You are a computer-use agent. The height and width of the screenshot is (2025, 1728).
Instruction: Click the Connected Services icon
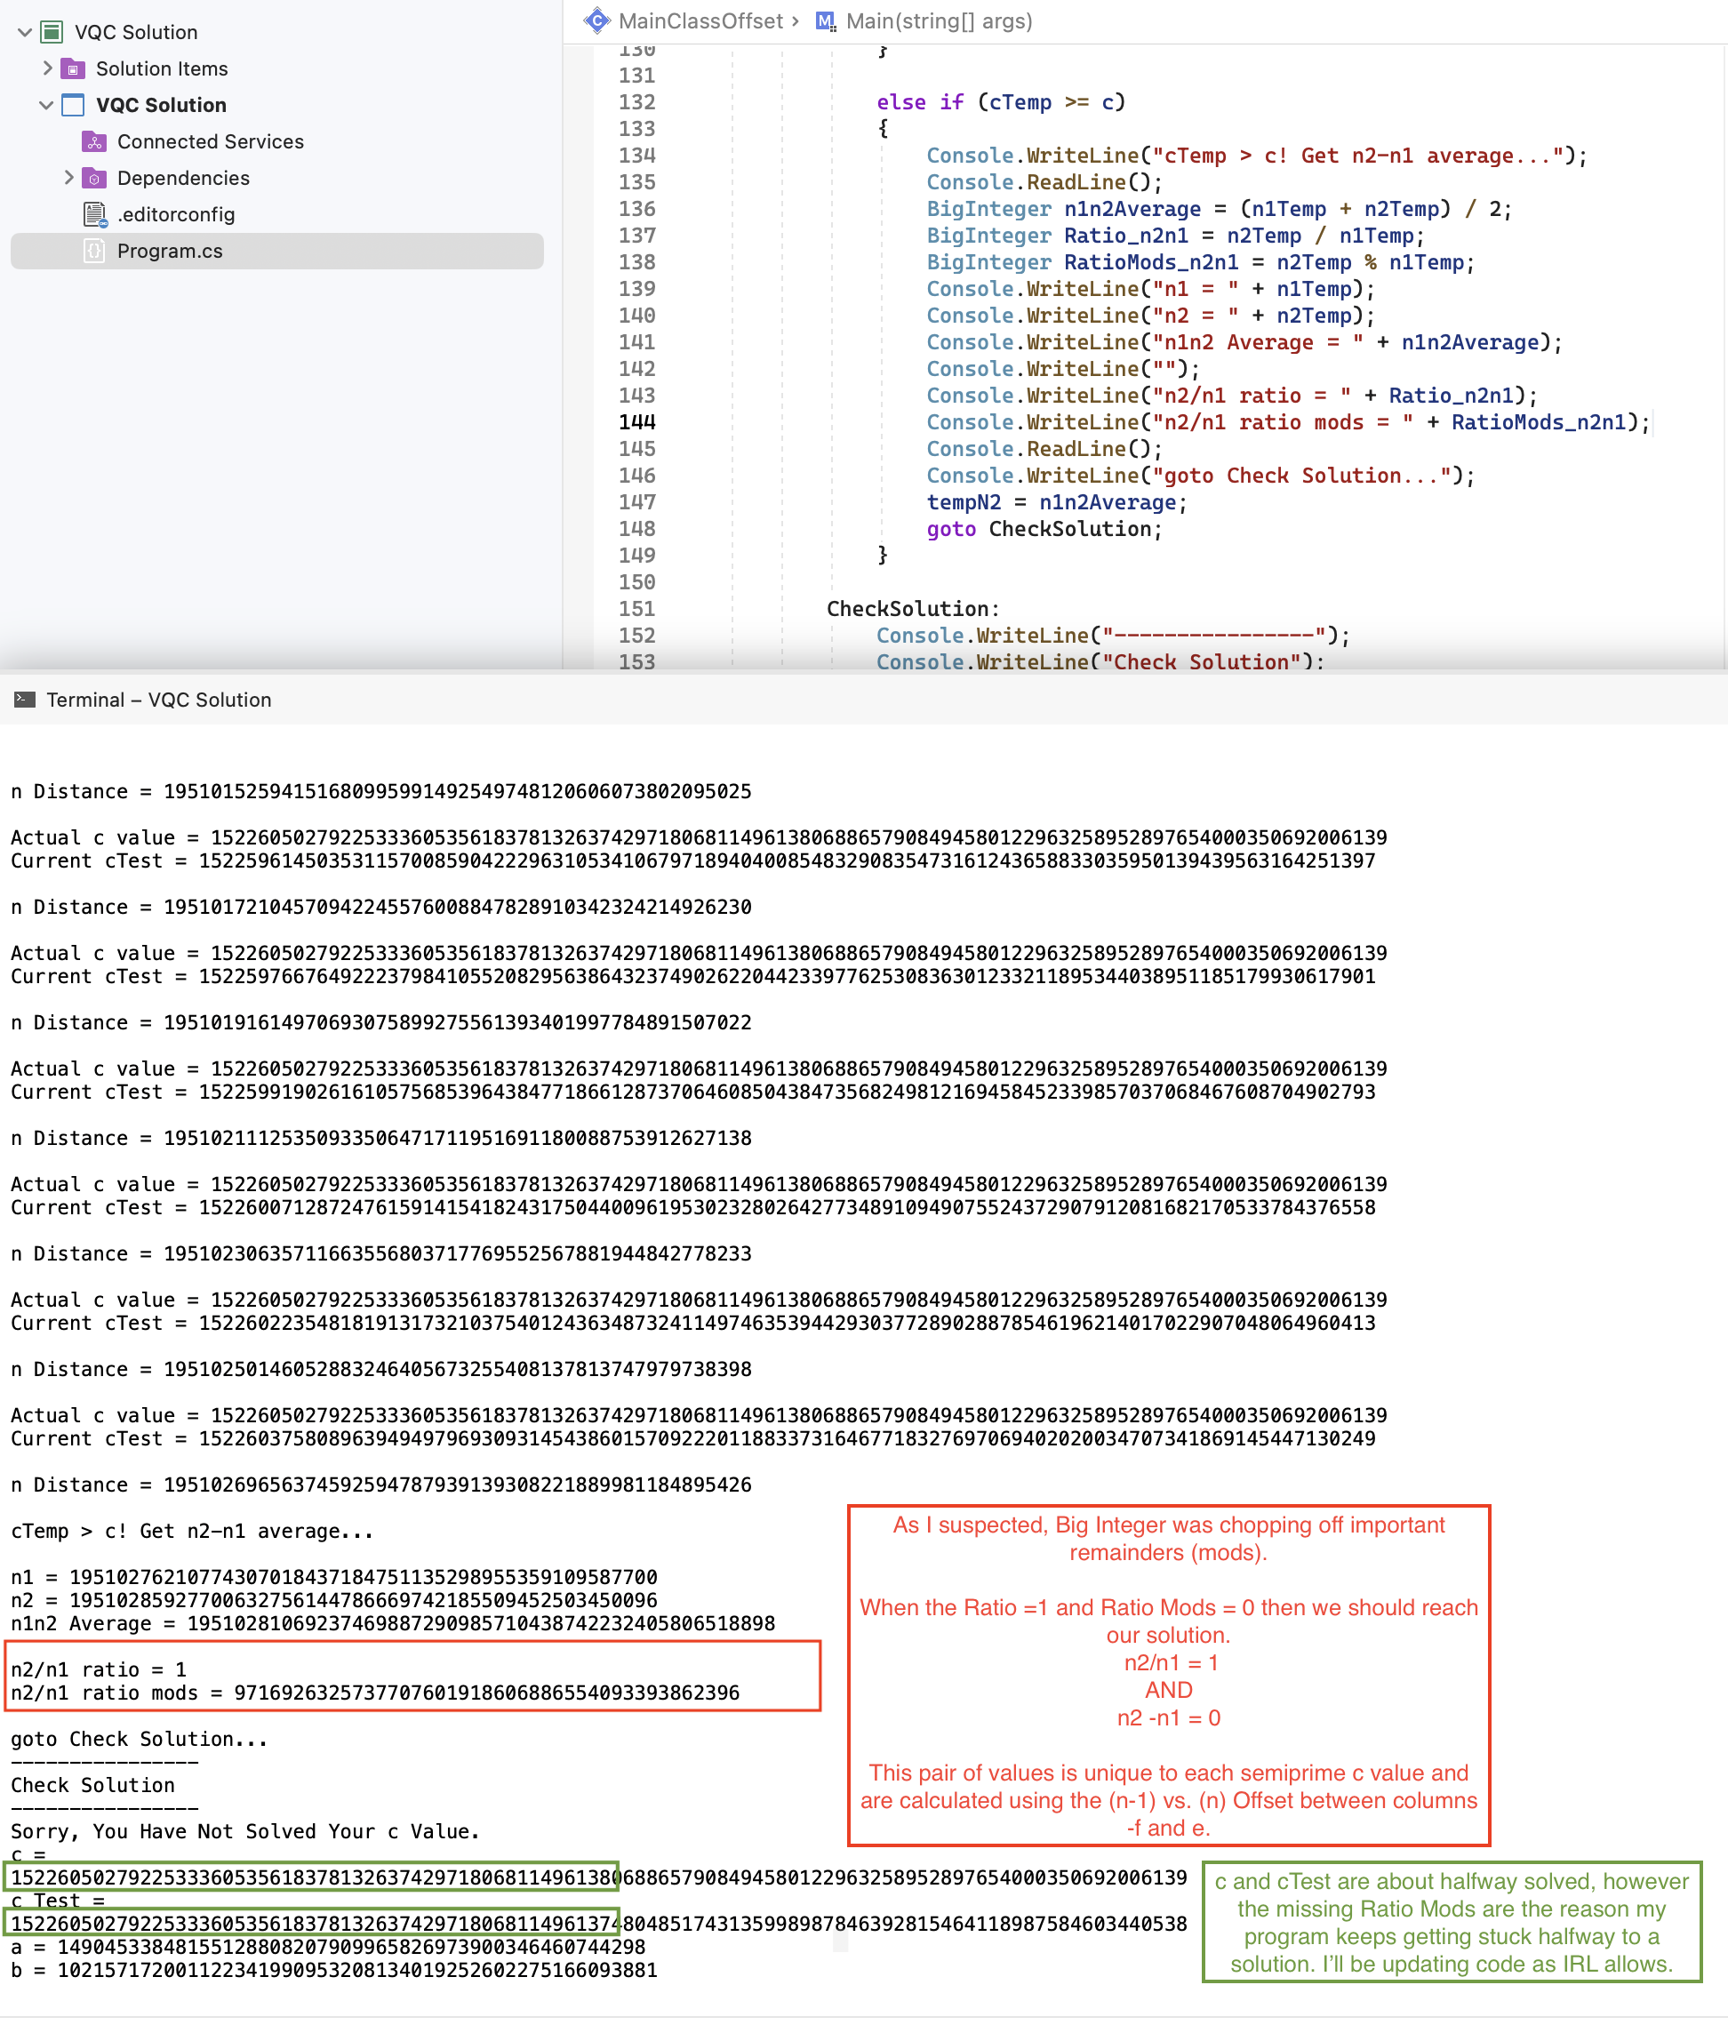94,141
